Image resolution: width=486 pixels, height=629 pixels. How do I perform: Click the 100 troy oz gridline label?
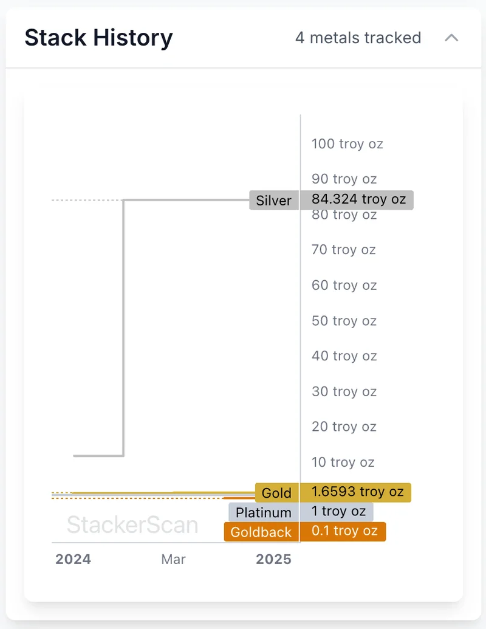pos(347,144)
